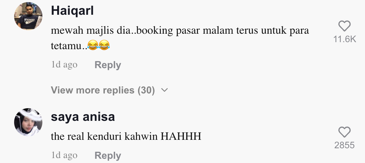Reply to saya anisa's comment

coord(108,155)
